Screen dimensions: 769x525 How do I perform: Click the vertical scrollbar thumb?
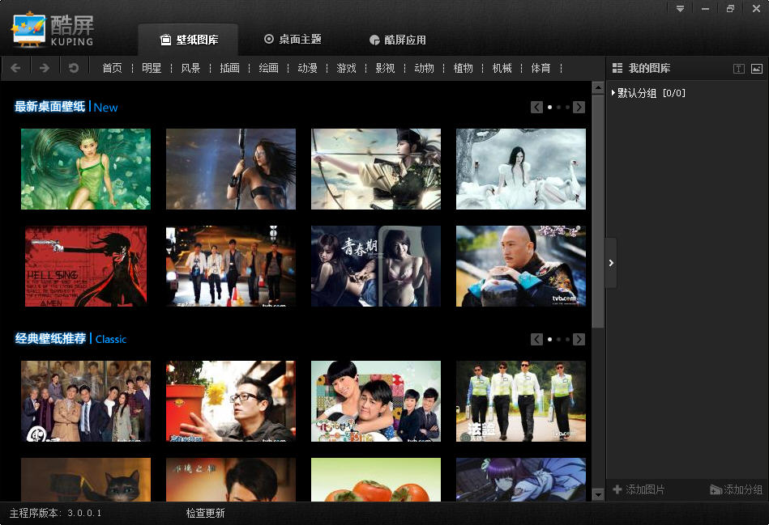(597, 211)
